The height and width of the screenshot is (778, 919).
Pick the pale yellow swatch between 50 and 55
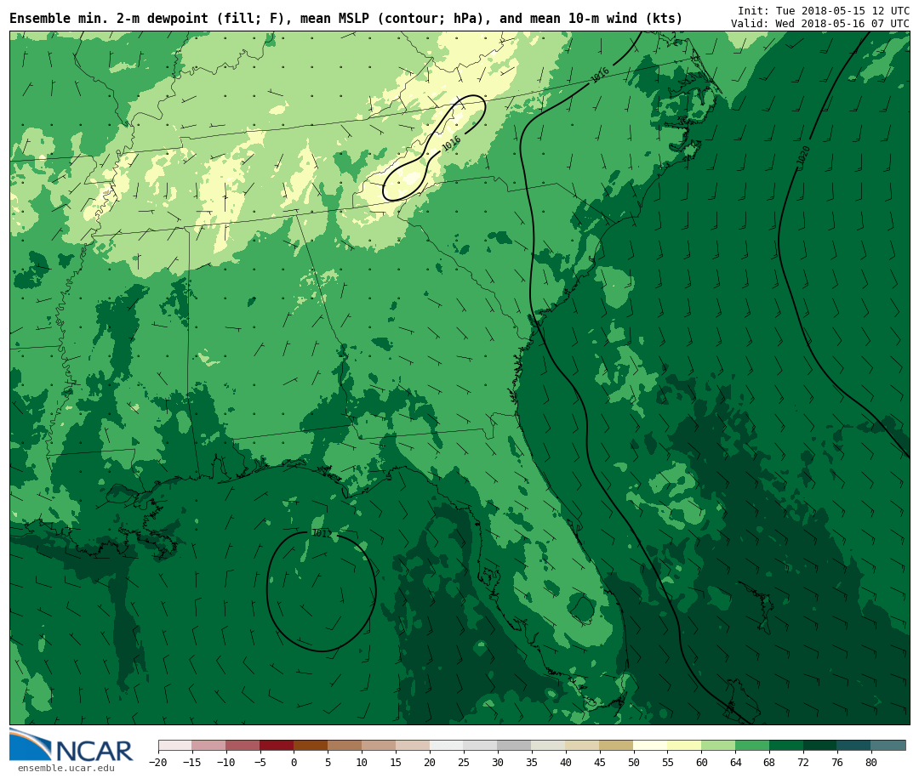(650, 746)
